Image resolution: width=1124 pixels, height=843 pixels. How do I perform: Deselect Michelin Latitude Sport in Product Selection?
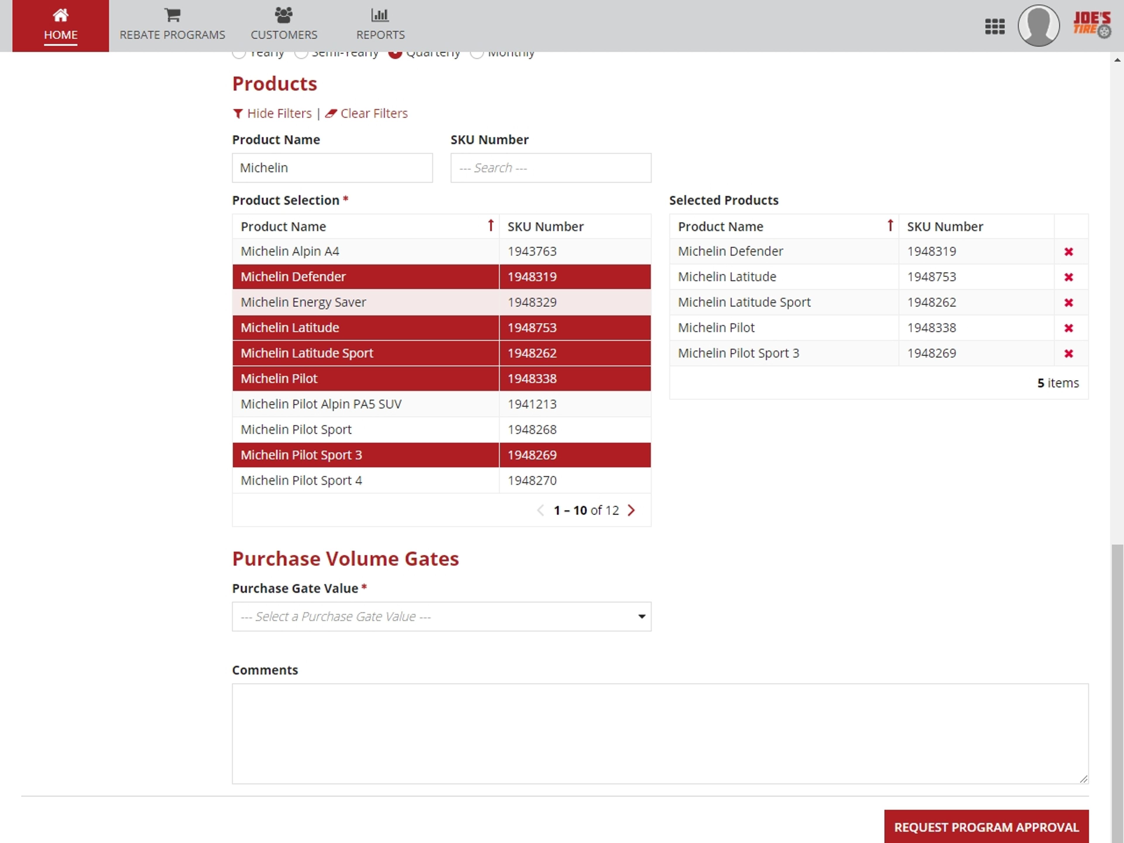point(442,353)
